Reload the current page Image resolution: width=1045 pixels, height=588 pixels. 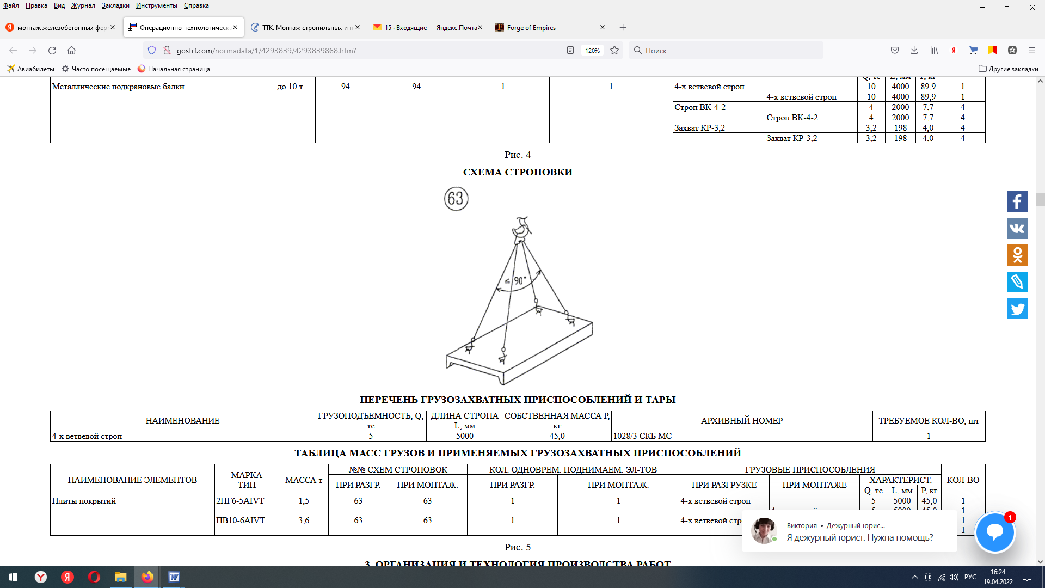[x=52, y=50]
